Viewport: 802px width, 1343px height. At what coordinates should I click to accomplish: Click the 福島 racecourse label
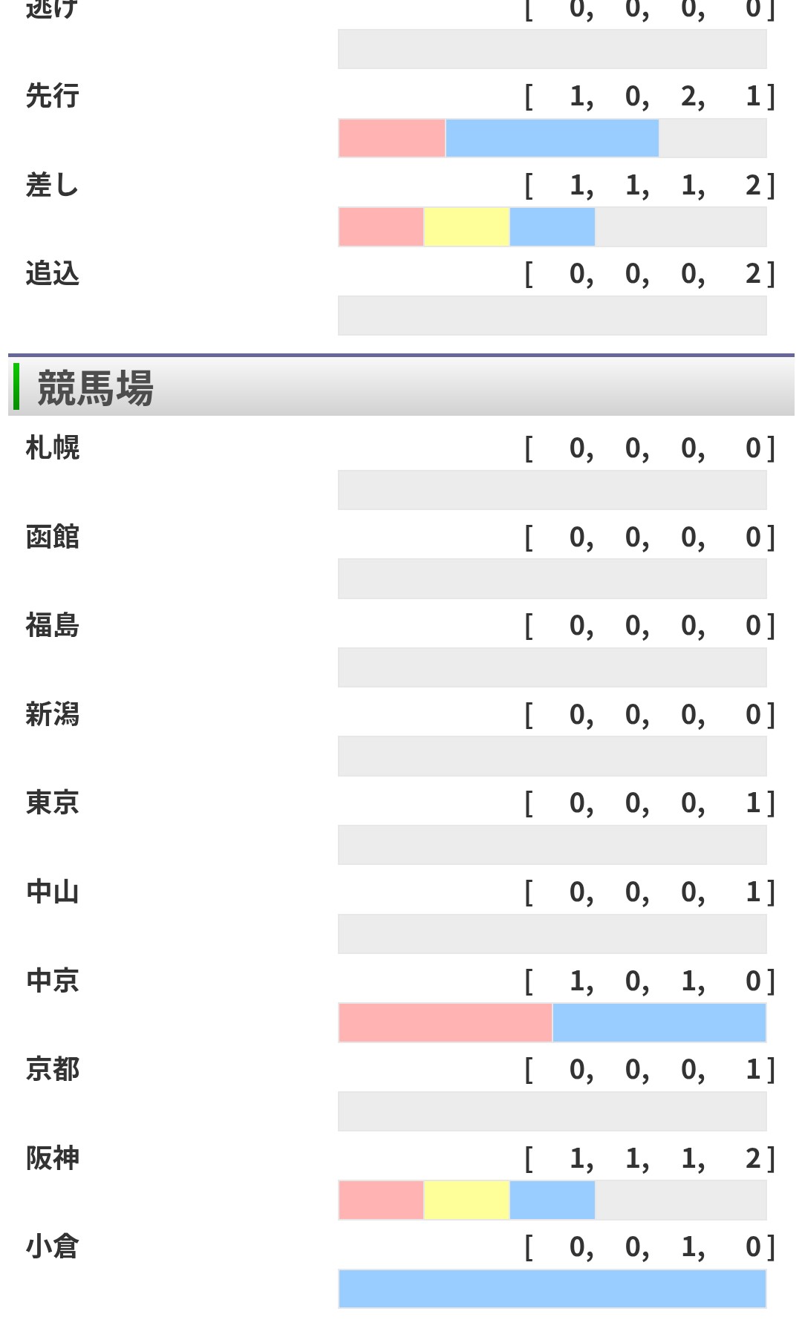[x=52, y=626]
